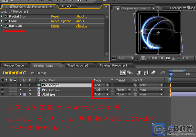This screenshot has width=196, height=137.
Task: Disable the Glow effect toggle
Action: pos(5,21)
